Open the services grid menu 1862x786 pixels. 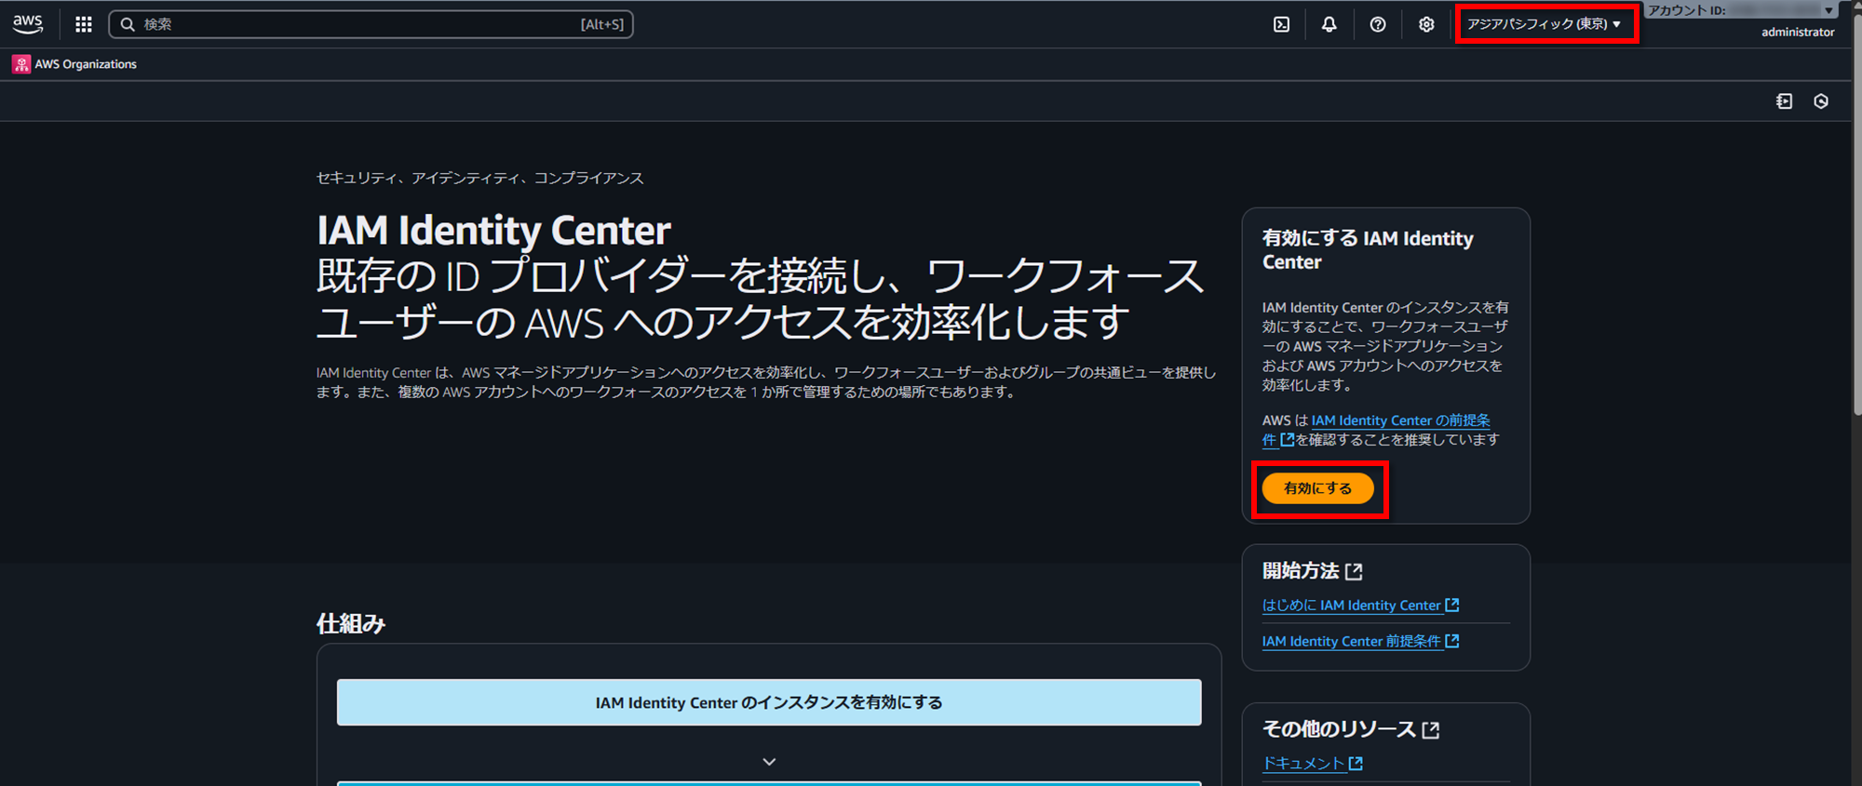(84, 24)
